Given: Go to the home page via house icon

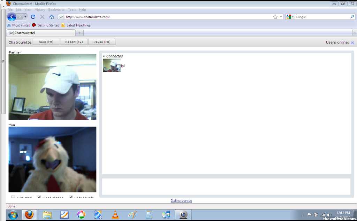Looking at the screenshot, I should point(52,17).
